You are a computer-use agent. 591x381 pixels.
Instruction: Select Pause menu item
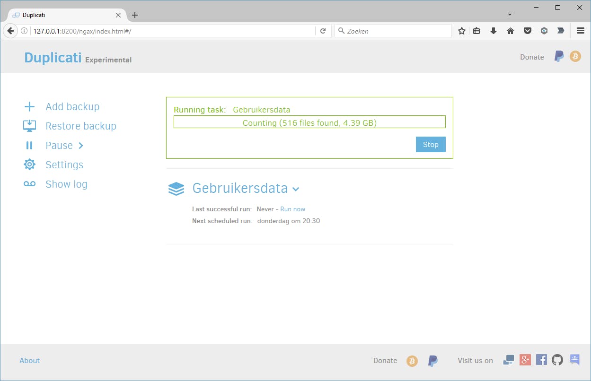click(x=59, y=146)
